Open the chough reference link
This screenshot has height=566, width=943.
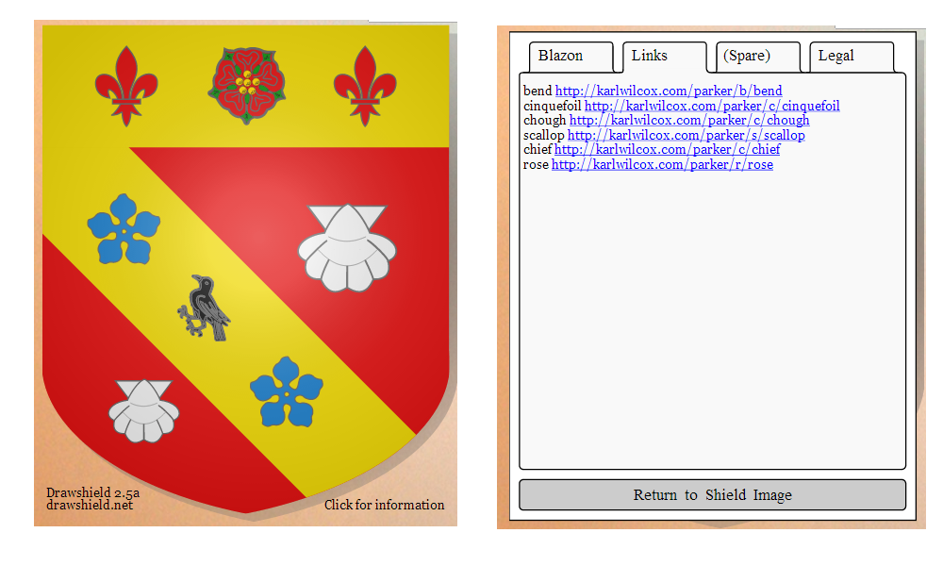[x=688, y=120]
